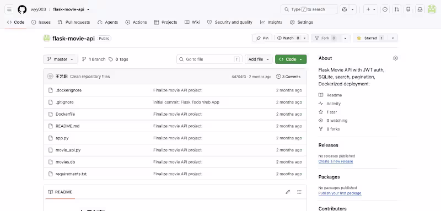Open repositories icon in top header

[408, 9]
